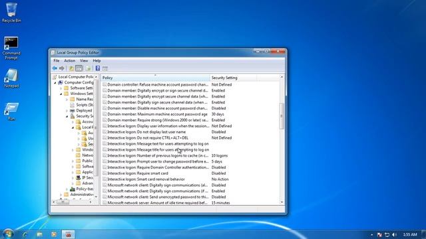
Task: Collapse the Local Policies node
Action: coord(73,127)
